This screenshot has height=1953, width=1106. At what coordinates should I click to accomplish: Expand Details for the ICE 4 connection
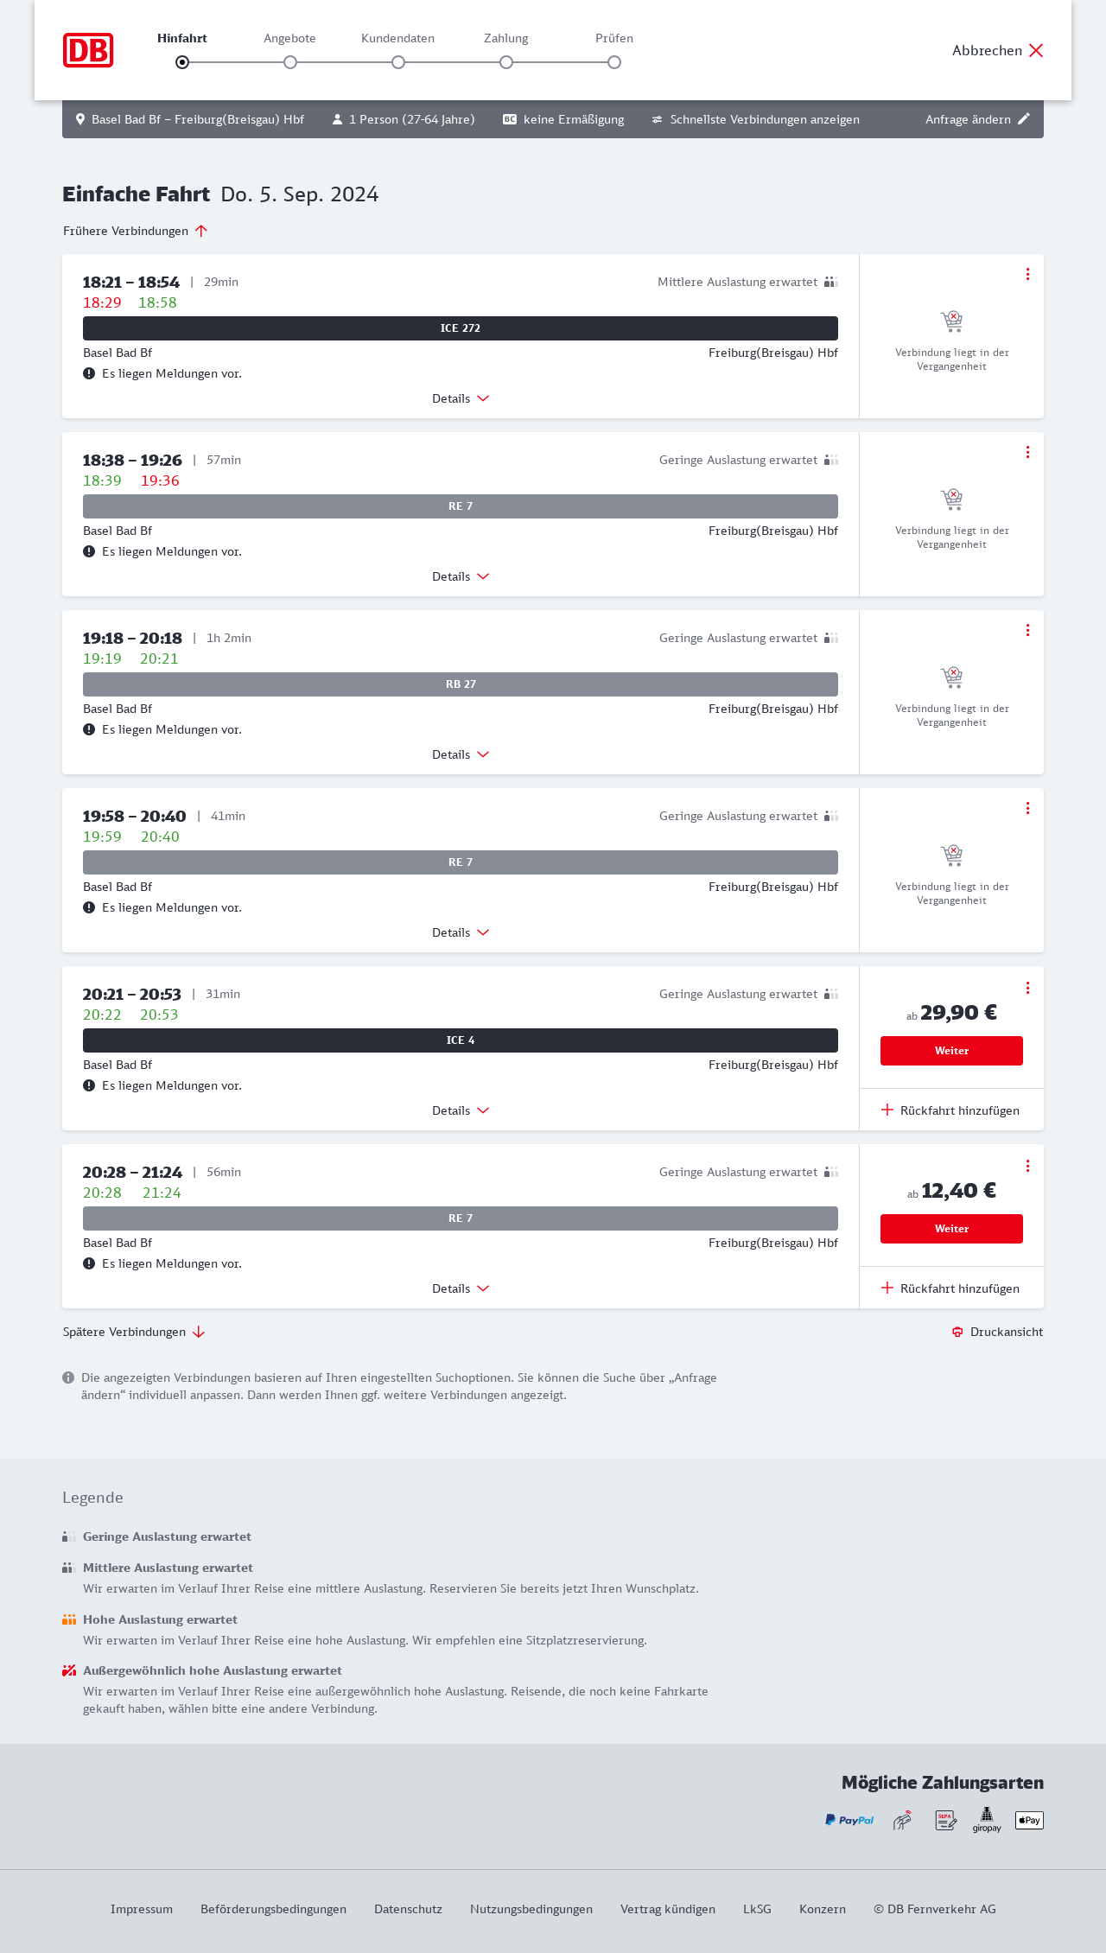coord(461,1110)
